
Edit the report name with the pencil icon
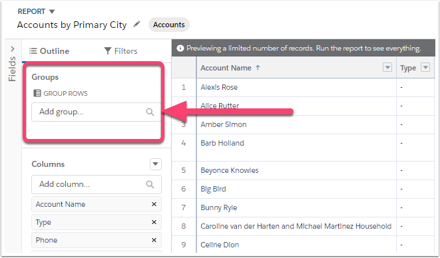[136, 25]
